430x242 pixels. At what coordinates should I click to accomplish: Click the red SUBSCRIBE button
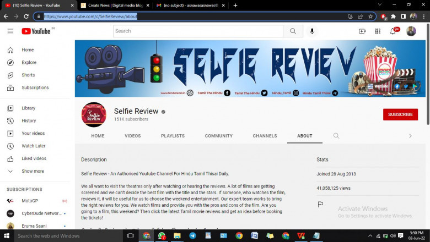pos(400,114)
